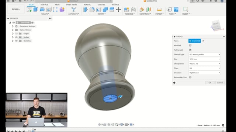Open the Size dropdown showing 12.0 mm
Screen dimensions: 236x132
pos(204,59)
